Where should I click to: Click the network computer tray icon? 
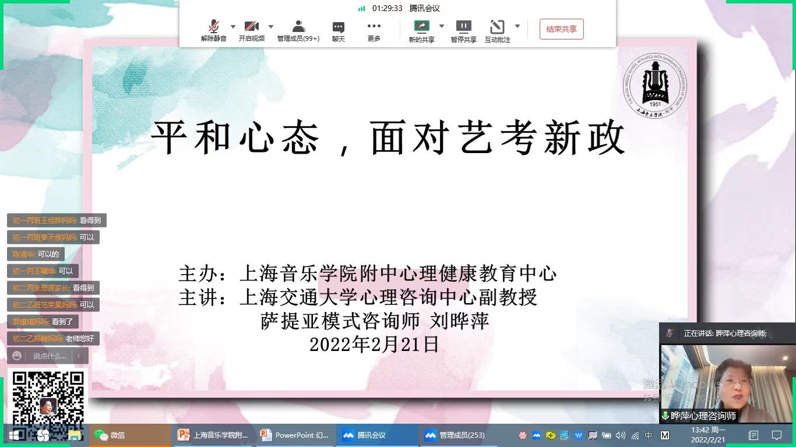point(593,435)
